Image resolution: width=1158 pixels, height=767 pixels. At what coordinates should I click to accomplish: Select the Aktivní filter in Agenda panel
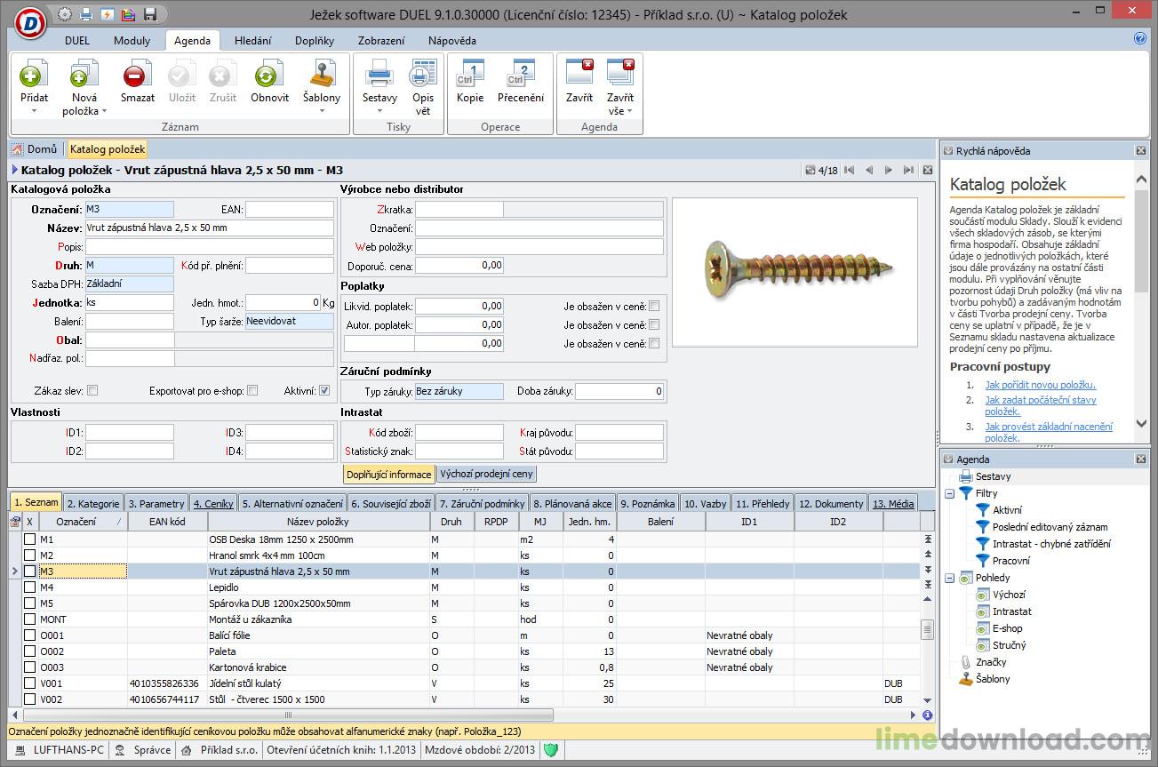pos(1007,510)
